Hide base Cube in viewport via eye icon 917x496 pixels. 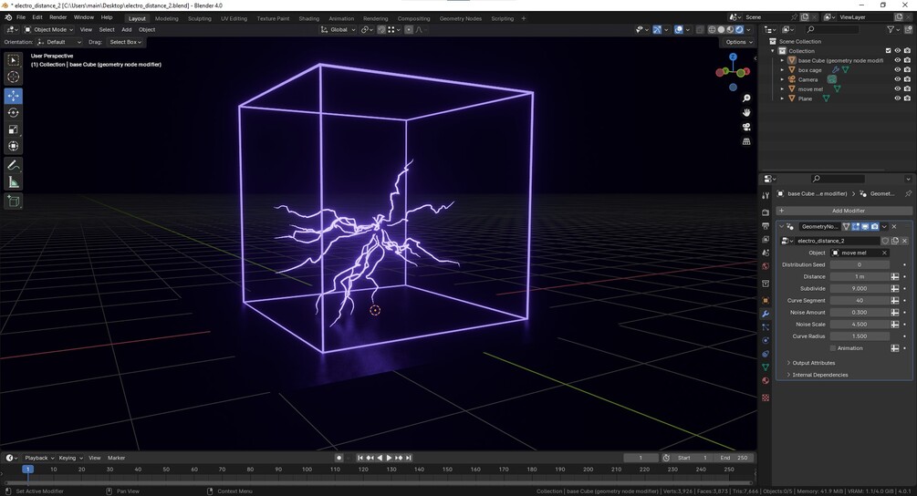[897, 60]
